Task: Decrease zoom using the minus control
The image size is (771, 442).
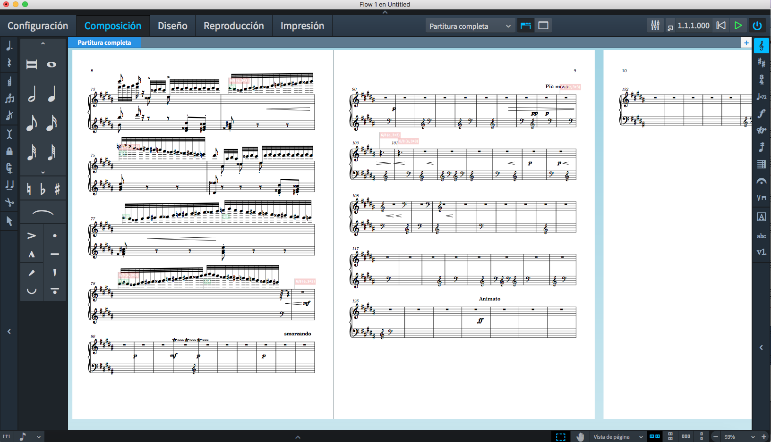Action: [x=716, y=436]
